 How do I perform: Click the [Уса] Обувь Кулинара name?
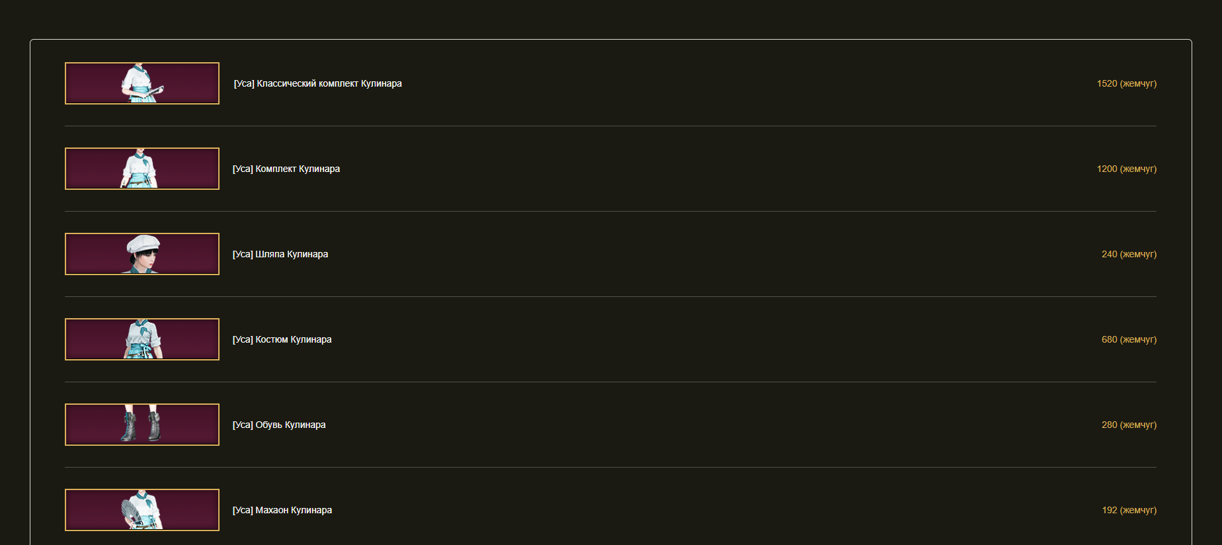pyautogui.click(x=279, y=425)
